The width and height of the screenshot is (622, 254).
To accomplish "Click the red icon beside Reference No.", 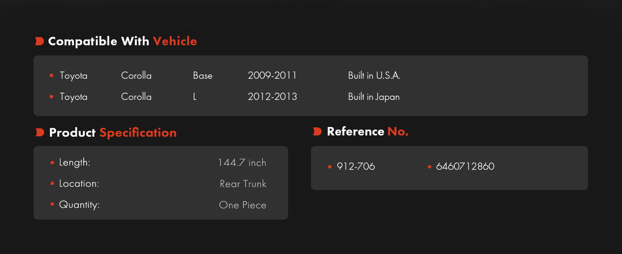I will tap(317, 132).
